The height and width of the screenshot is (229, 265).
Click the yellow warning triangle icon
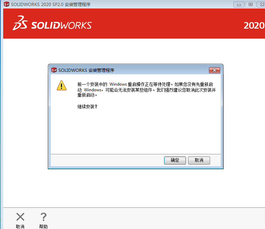click(62, 85)
